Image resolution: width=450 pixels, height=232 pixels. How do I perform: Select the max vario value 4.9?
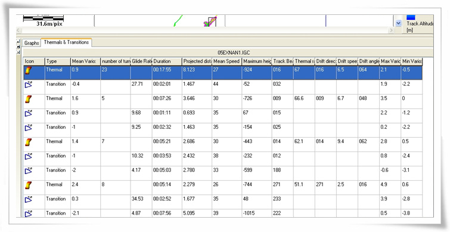tap(384, 185)
